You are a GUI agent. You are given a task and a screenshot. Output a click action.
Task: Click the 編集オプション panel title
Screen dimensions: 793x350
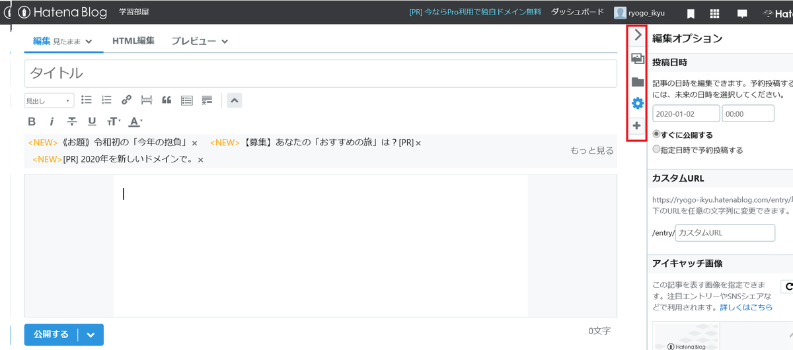[687, 38]
